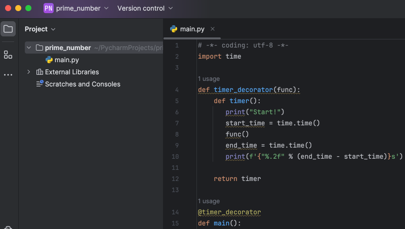This screenshot has width=405, height=229.
Task: Click the 'def timer():' line
Action: coord(237,101)
